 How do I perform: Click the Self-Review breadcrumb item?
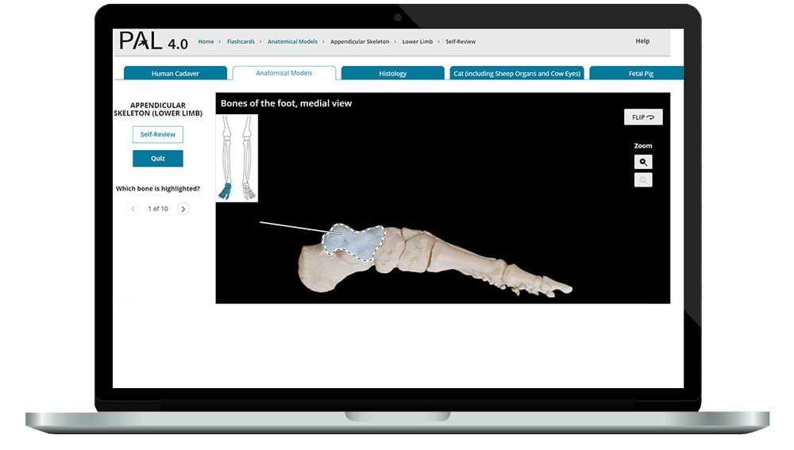click(x=461, y=41)
